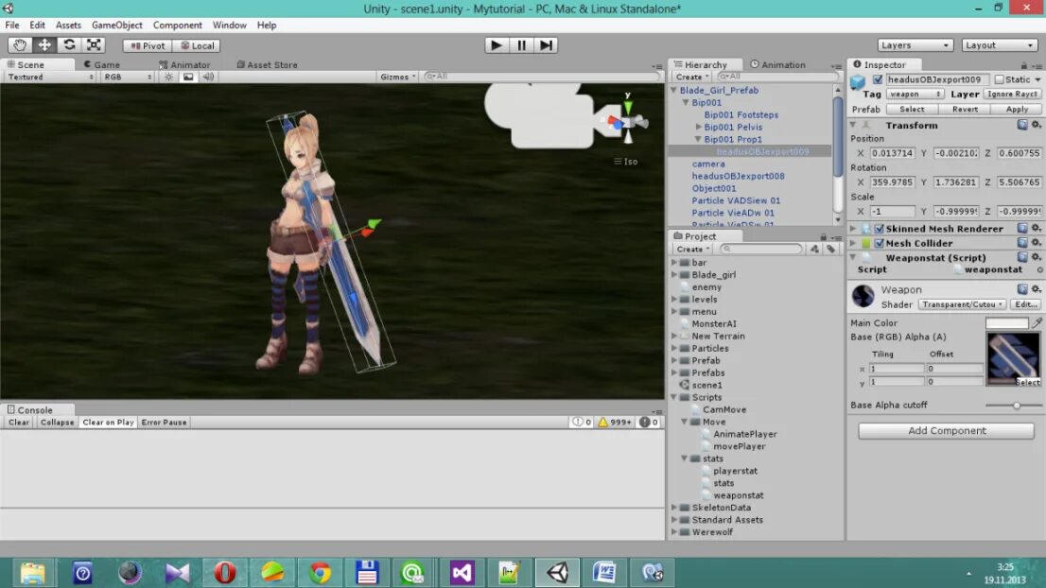Image resolution: width=1046 pixels, height=588 pixels.
Task: Open the Tag weapon dropdown
Action: click(x=914, y=94)
